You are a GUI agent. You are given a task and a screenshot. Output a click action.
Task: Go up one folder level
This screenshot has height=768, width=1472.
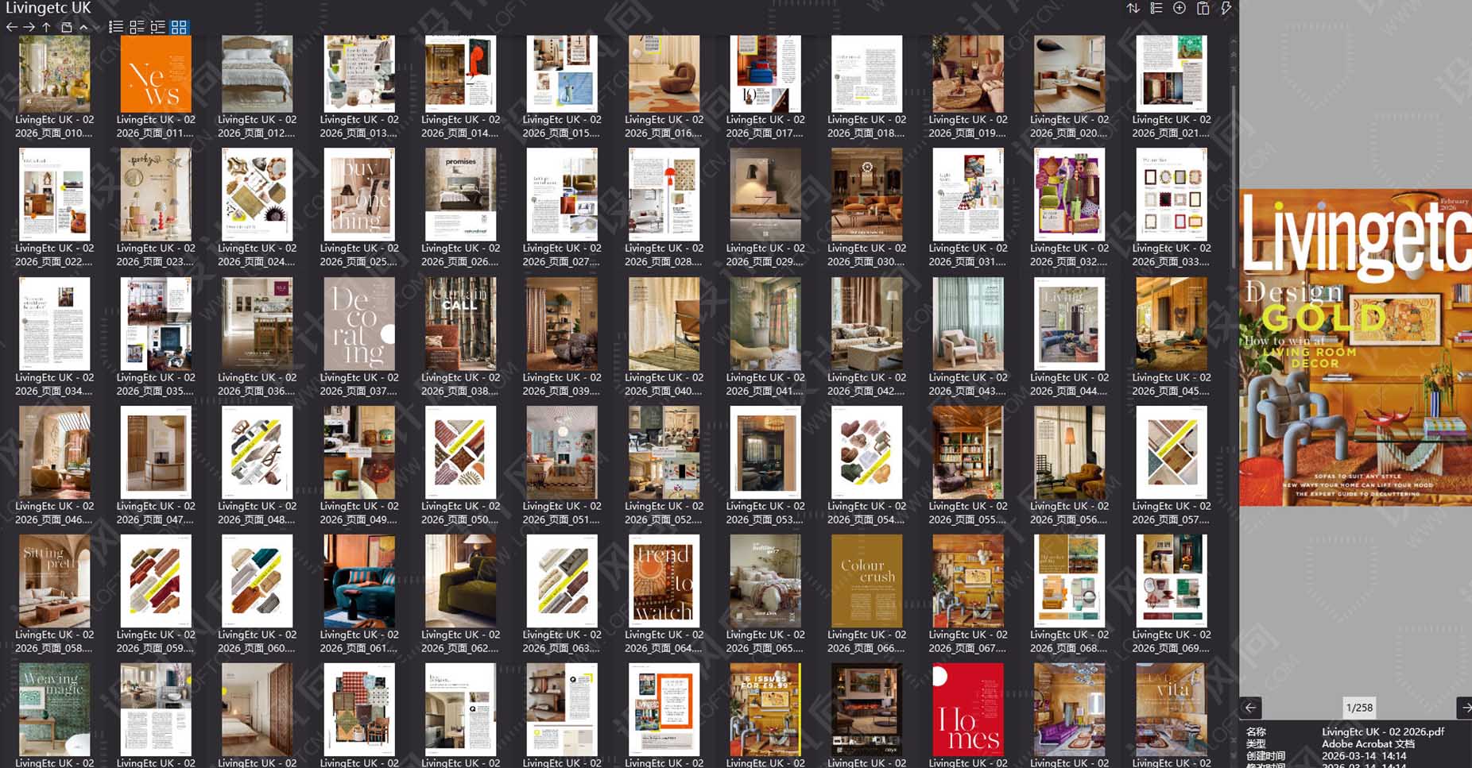(46, 27)
